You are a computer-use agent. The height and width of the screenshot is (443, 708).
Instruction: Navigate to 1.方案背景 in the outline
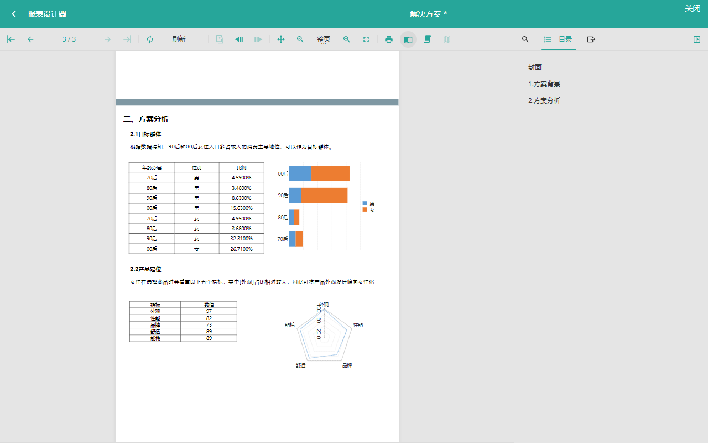pyautogui.click(x=544, y=84)
